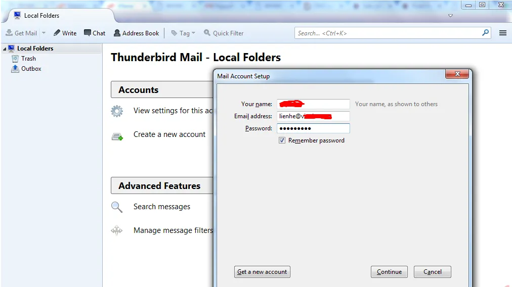Open the Address Book
Image resolution: width=512 pixels, height=287 pixels.
click(136, 33)
